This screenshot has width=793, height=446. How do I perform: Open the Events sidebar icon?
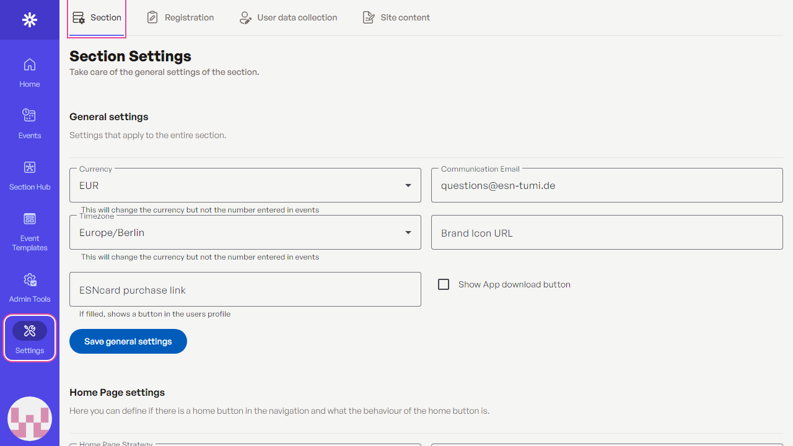coord(29,123)
